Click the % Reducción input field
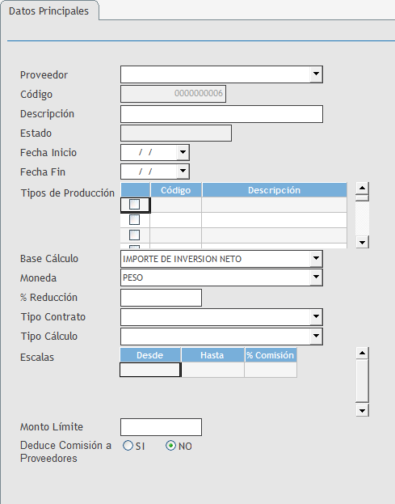395x504 pixels. tap(161, 298)
